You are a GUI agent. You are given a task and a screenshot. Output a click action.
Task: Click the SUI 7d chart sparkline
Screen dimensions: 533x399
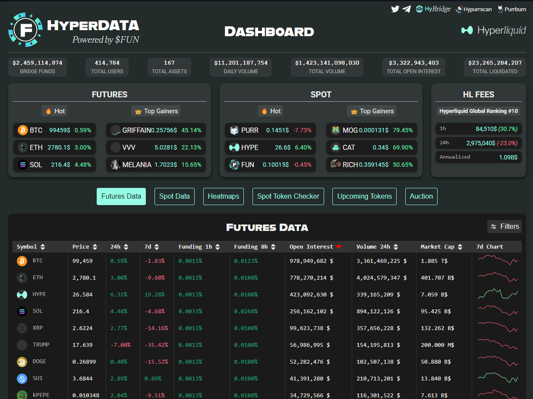pyautogui.click(x=498, y=378)
